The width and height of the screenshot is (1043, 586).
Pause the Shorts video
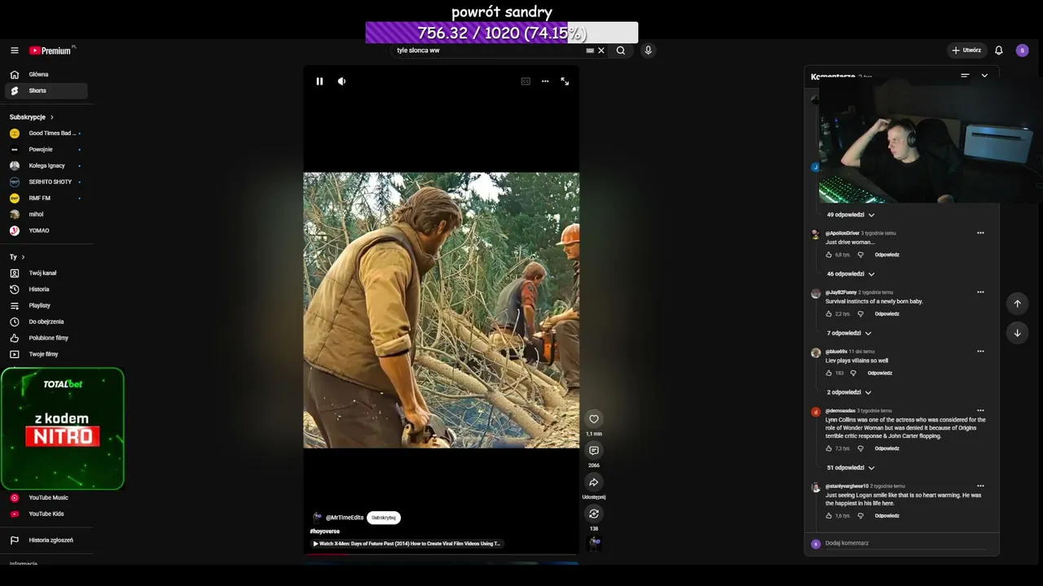(319, 81)
